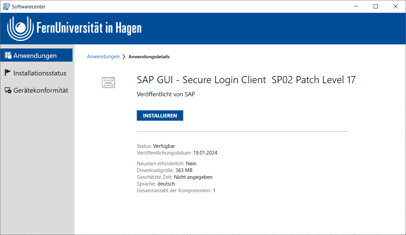Click the Softwarecenter app icon in title bar

coord(6,6)
